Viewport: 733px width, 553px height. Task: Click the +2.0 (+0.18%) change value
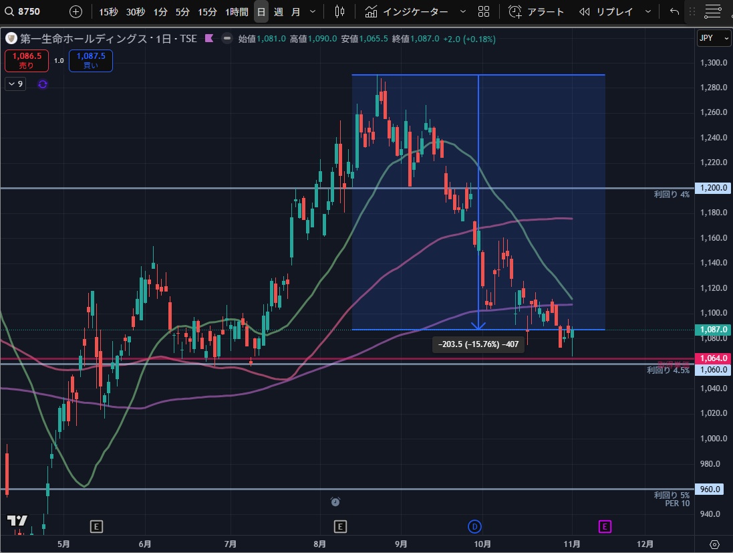469,39
